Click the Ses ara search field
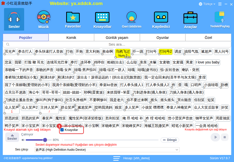Image resolution: width=234 pixels, height=162 pixels. pos(117,44)
